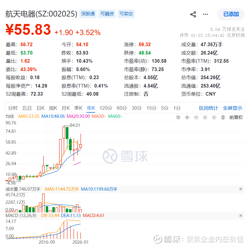Screen dimensions: 251x247
Task: Switch to the 五日 chart tab
Action: (27, 108)
